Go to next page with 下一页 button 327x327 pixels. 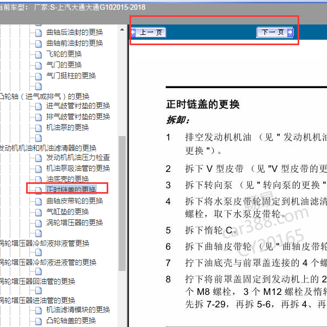275,32
